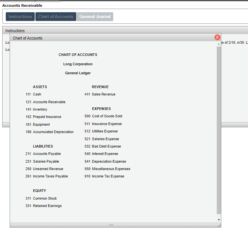Open the Instructions tab
The height and width of the screenshot is (234, 248).
(20, 17)
